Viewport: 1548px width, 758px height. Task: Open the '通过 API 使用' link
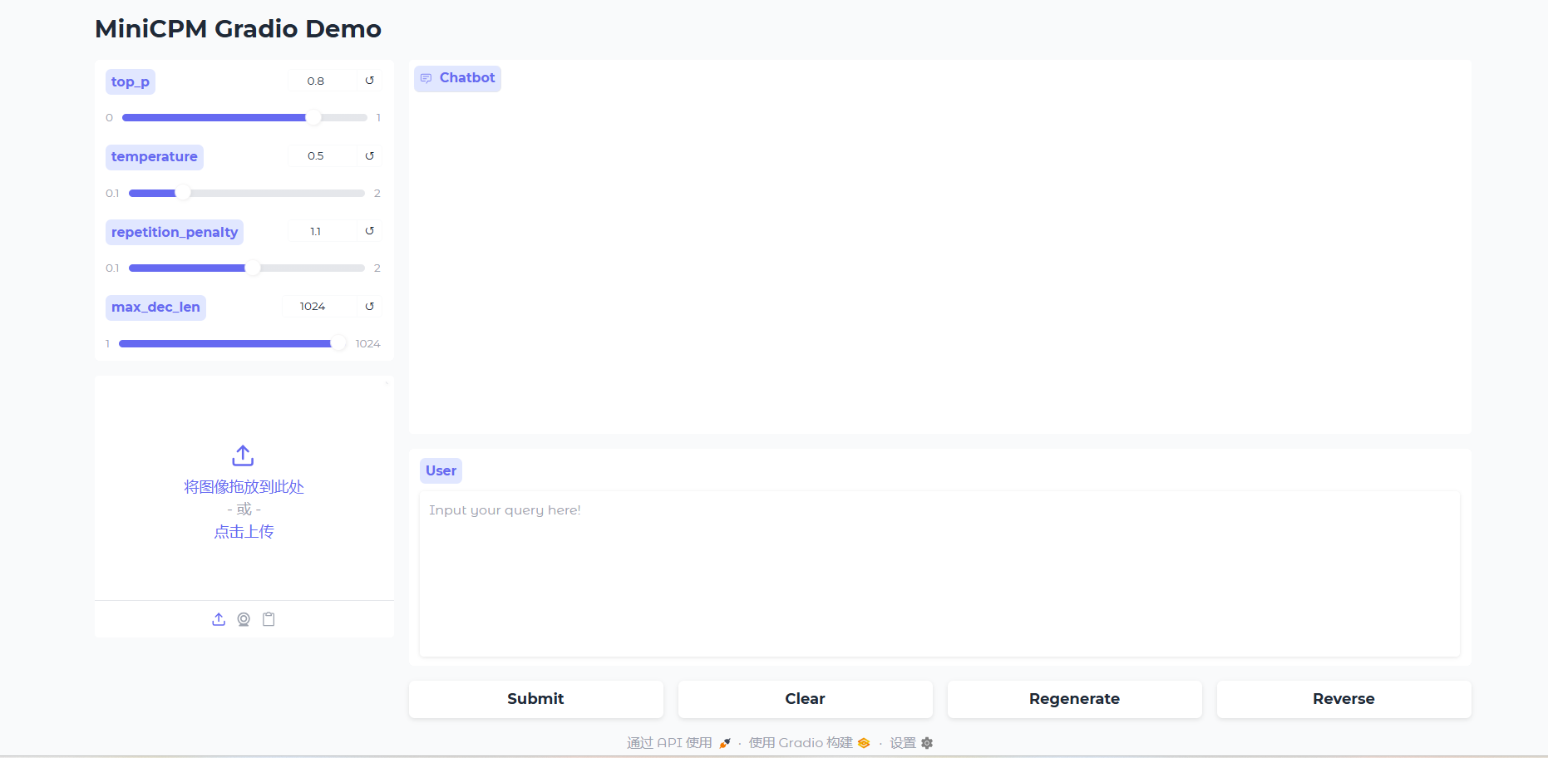679,743
